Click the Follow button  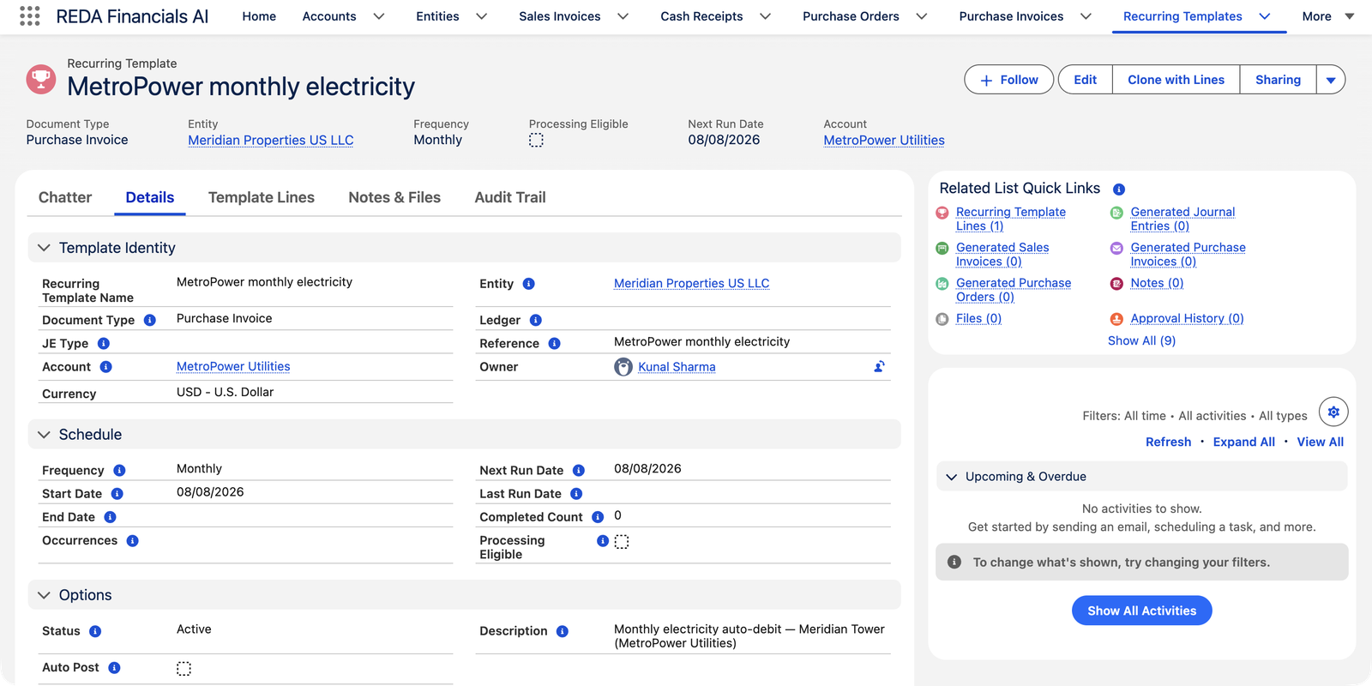coord(1009,80)
